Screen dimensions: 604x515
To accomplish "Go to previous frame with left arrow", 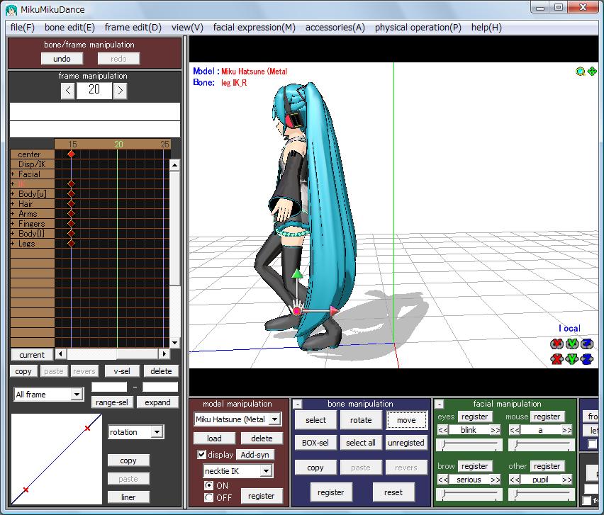I will [x=68, y=91].
